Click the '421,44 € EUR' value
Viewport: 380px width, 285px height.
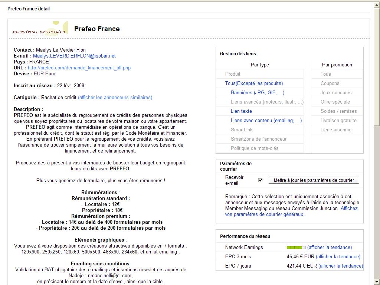302,266
